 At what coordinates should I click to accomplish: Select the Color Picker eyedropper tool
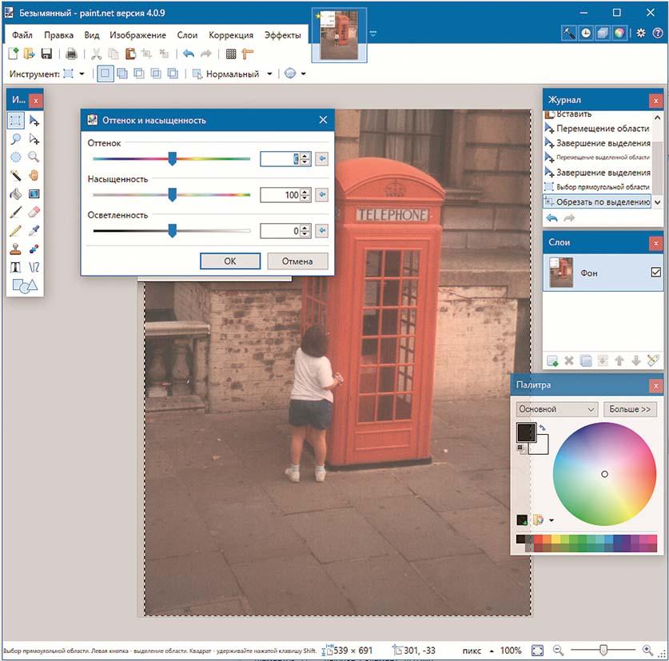point(34,230)
